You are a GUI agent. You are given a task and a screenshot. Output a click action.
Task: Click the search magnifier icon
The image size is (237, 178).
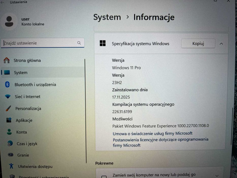click(79, 43)
